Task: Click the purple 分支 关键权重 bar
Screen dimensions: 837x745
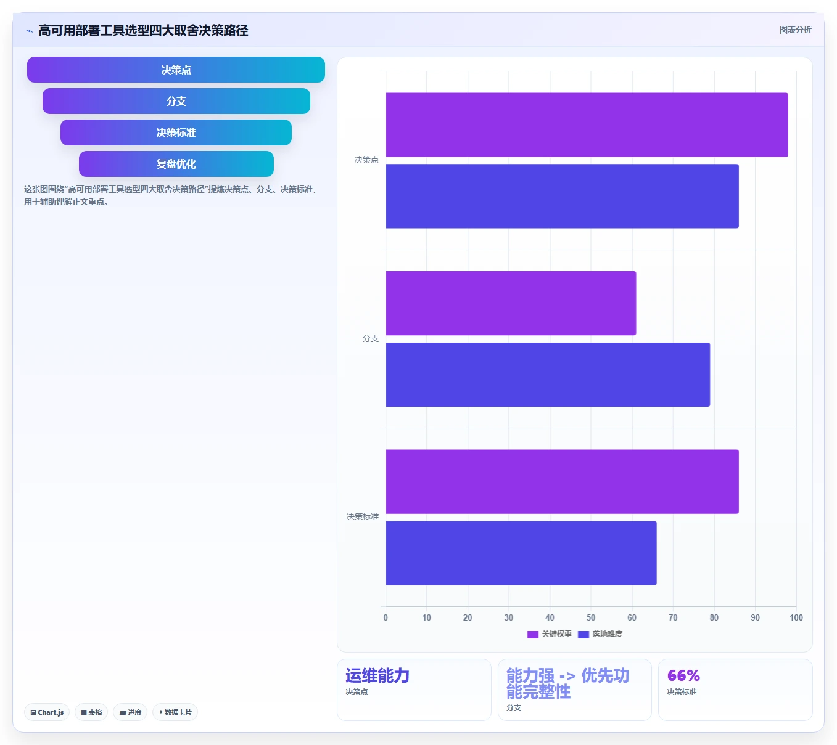Action: pos(511,303)
